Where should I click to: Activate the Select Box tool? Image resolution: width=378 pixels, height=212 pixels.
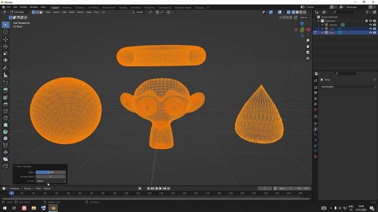(5, 25)
